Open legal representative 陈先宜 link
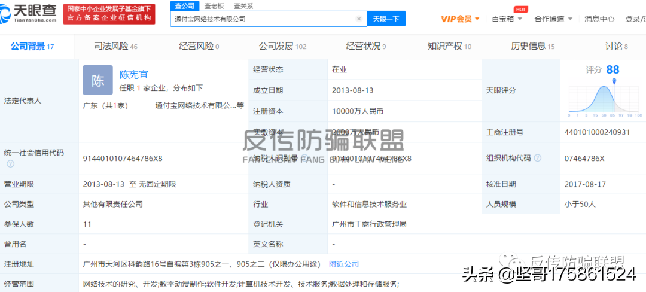This screenshot has height=292, width=646. (133, 75)
